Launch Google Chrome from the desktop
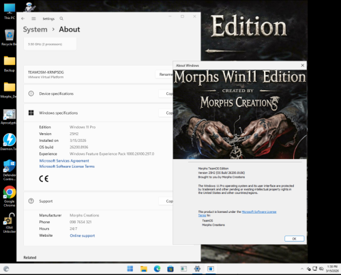Image resolution: width=341 pixels, height=275 pixels. (10, 196)
